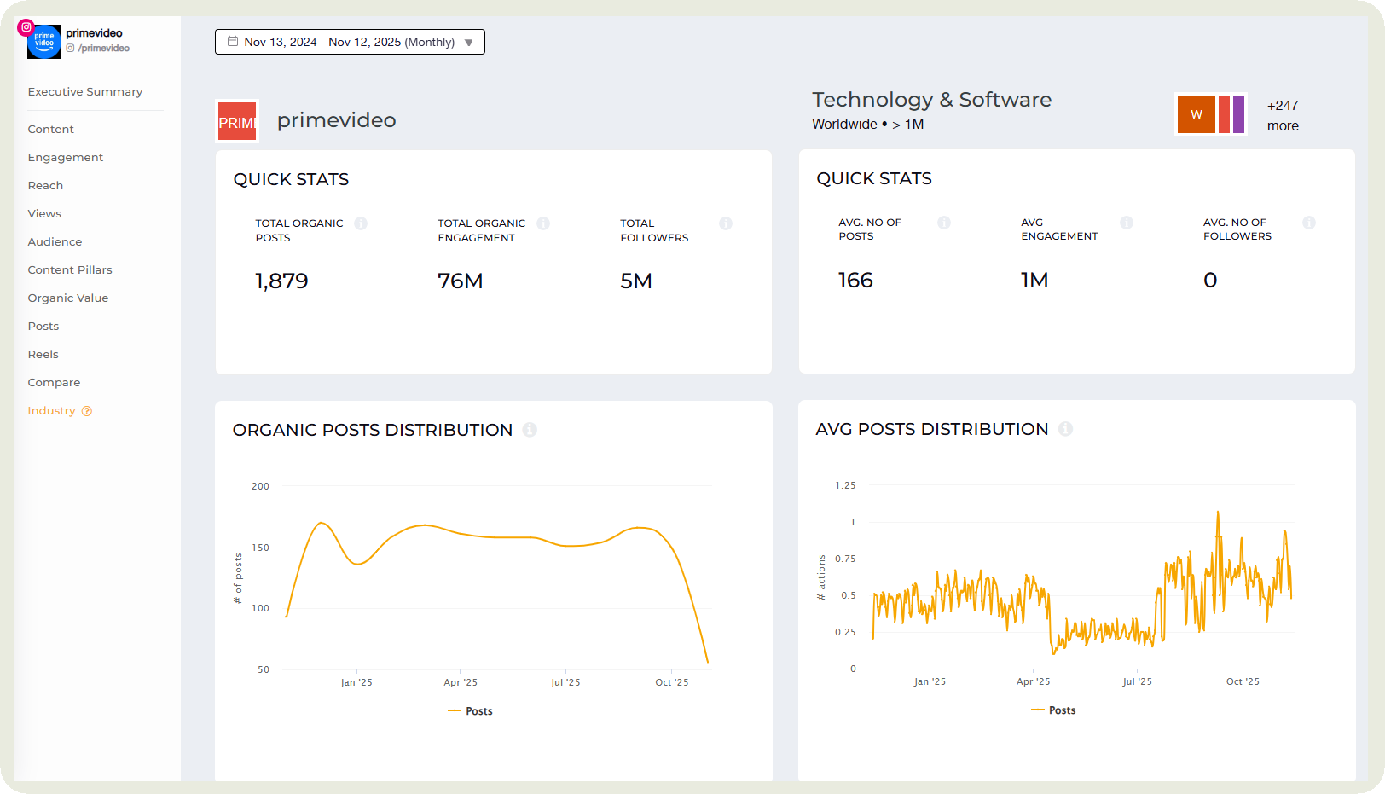The height and width of the screenshot is (794, 1385).
Task: Open the /primevideo handle link
Action: click(100, 48)
